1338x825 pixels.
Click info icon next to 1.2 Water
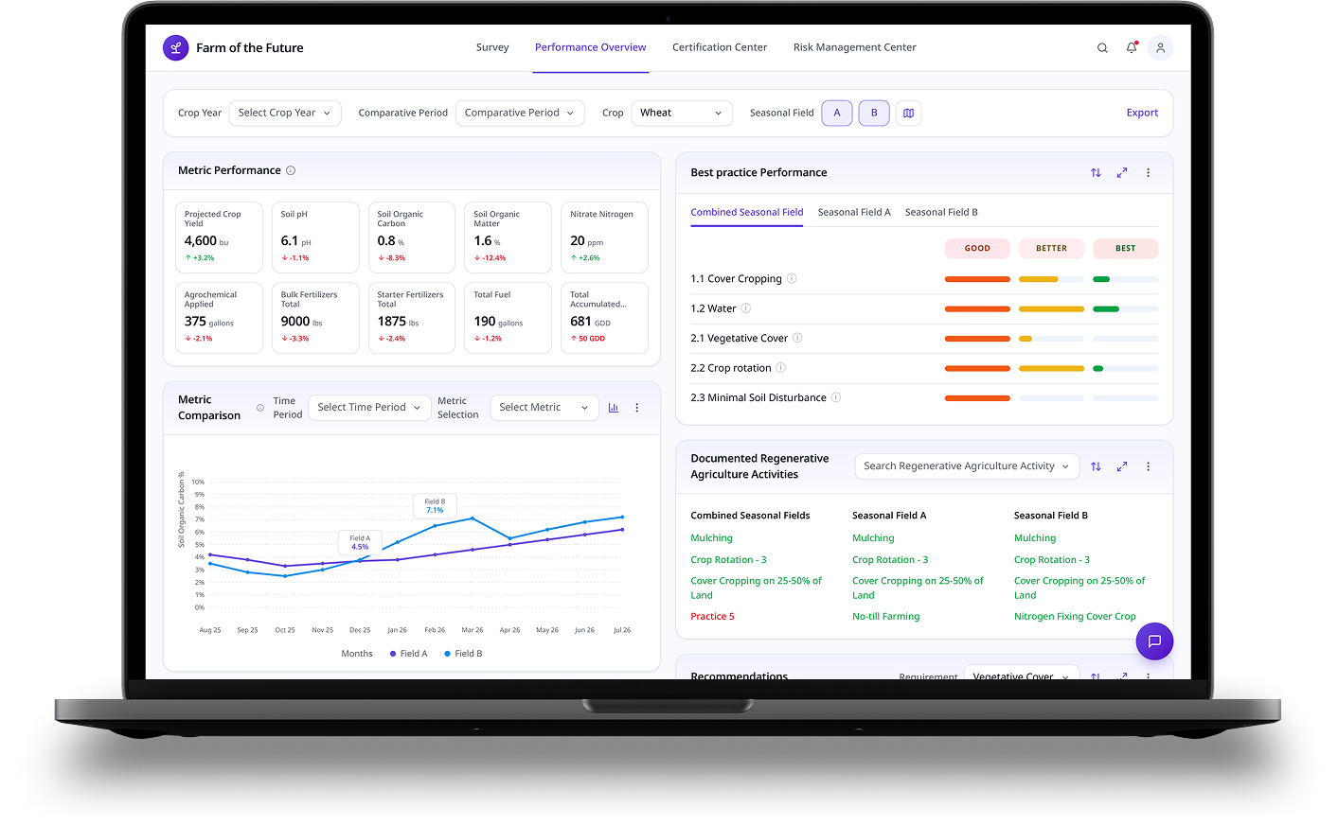[x=746, y=308]
